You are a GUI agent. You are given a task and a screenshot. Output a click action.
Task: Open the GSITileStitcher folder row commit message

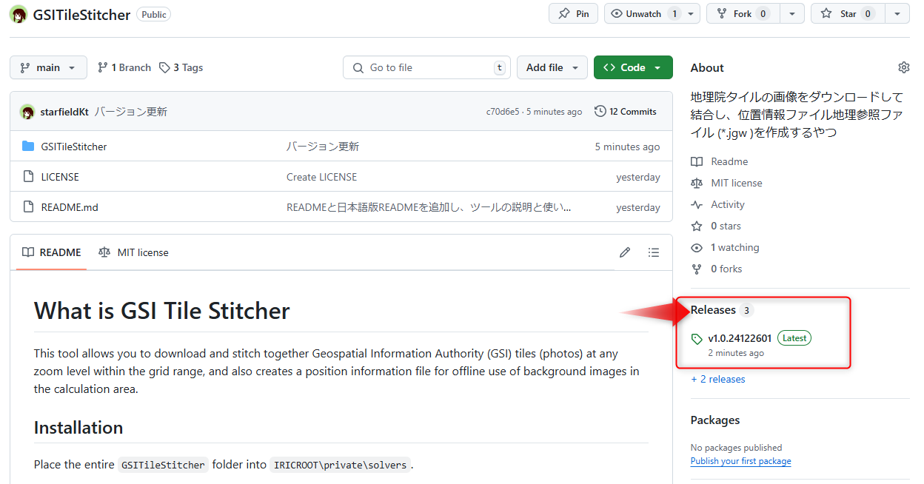pyautogui.click(x=323, y=147)
